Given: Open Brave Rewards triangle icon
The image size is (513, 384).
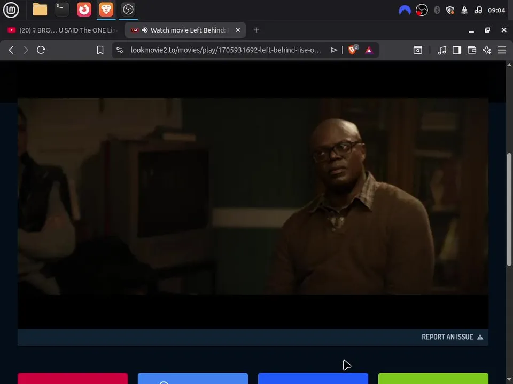Looking at the screenshot, I should point(369,50).
